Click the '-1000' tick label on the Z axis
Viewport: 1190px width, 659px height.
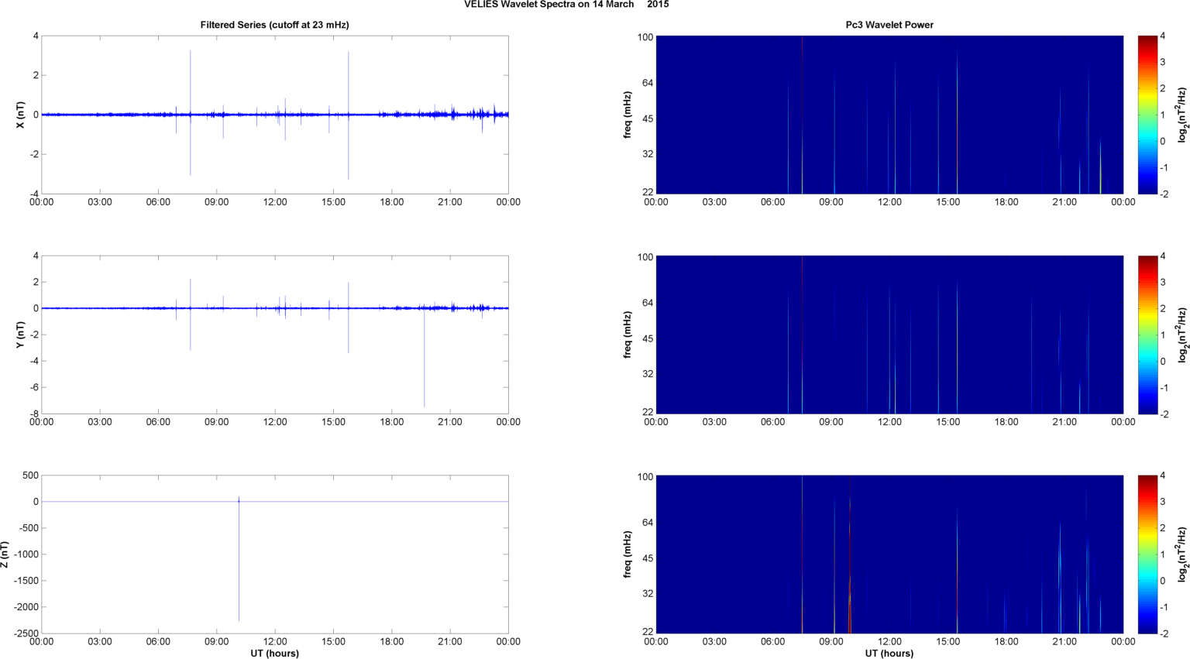[x=25, y=554]
